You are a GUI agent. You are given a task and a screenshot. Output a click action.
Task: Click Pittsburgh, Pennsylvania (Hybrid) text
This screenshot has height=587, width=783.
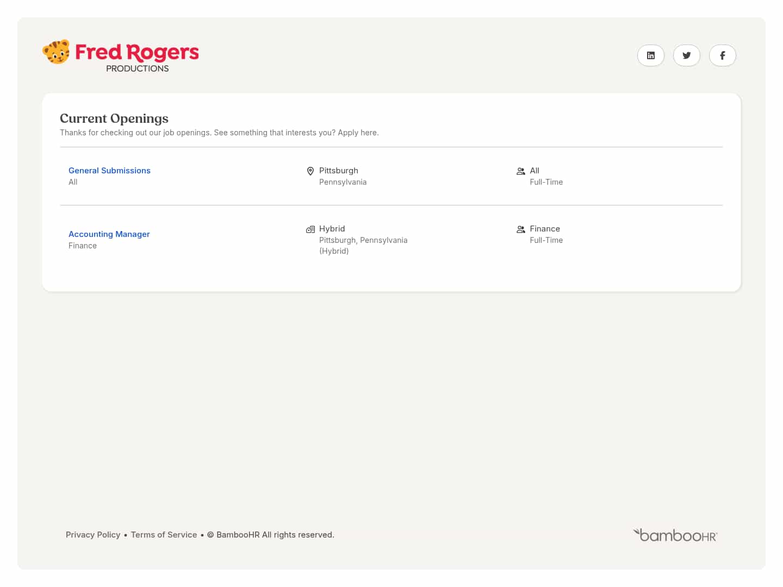(363, 246)
